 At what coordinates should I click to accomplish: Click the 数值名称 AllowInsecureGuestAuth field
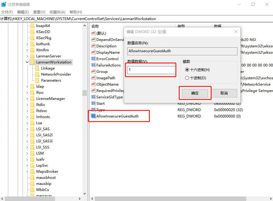[182, 51]
